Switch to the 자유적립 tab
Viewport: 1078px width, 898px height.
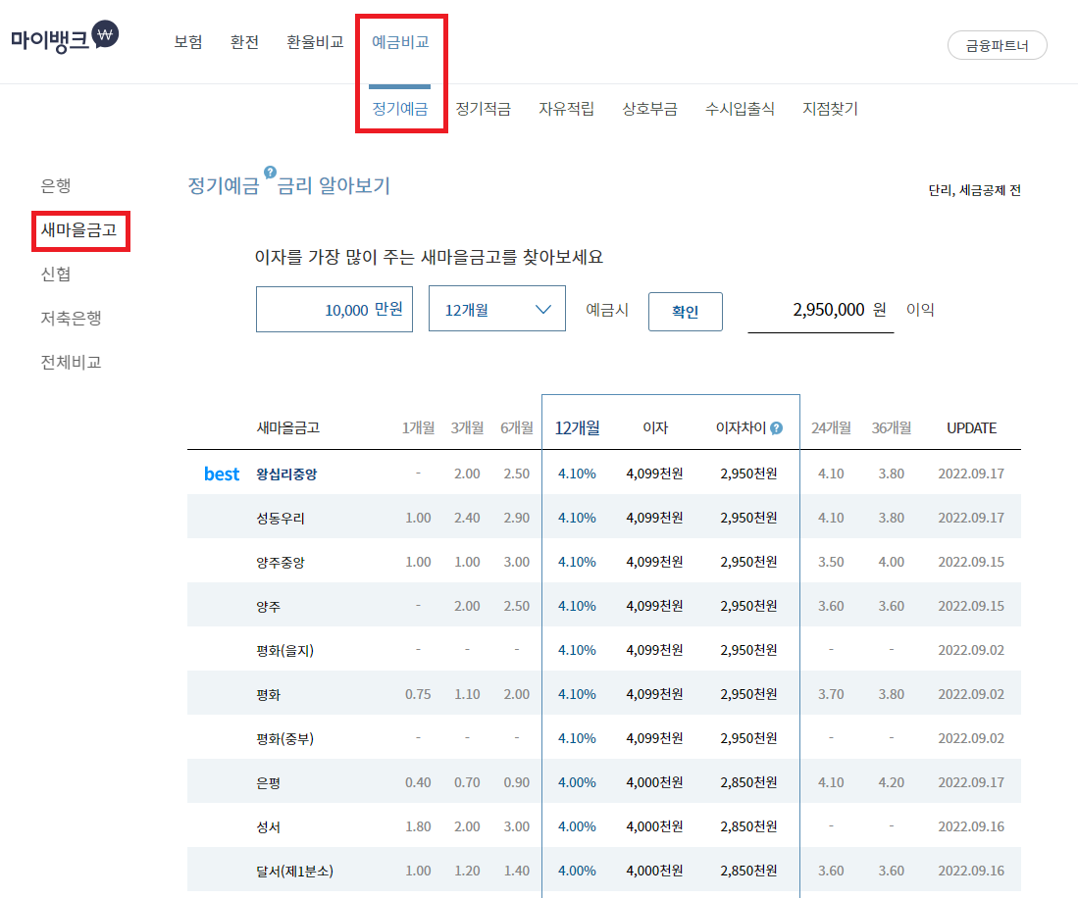567,109
